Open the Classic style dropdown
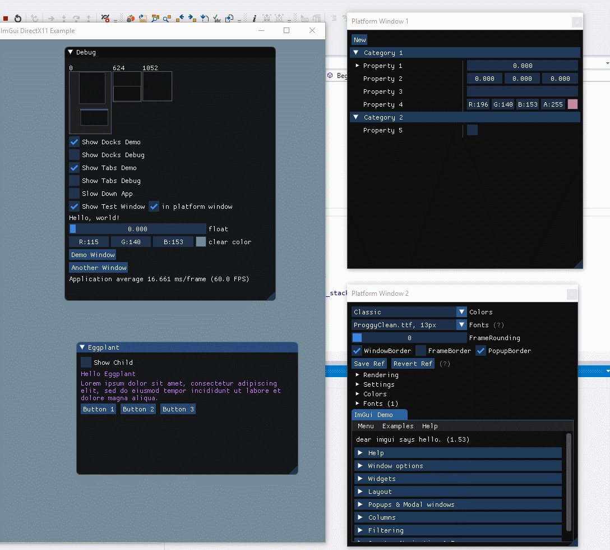Viewport: 610px width, 550px height. [408, 311]
